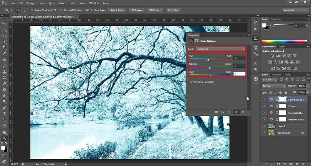The height and width of the screenshot is (166, 311).
Task: Uncheck Preserve Luminosity checkbox
Action: pos(192,82)
